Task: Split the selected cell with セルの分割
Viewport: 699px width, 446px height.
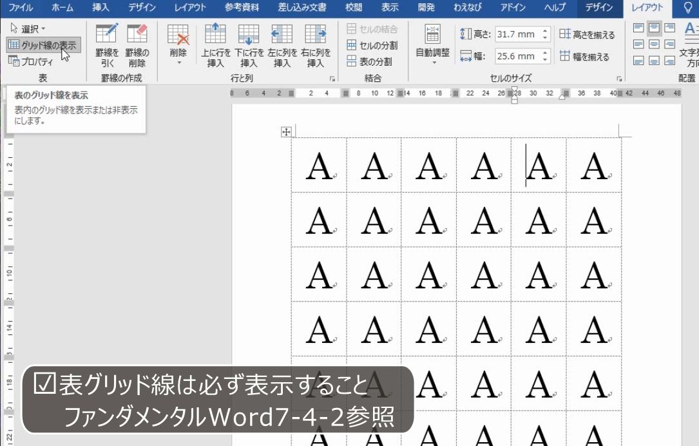Action: [372, 46]
